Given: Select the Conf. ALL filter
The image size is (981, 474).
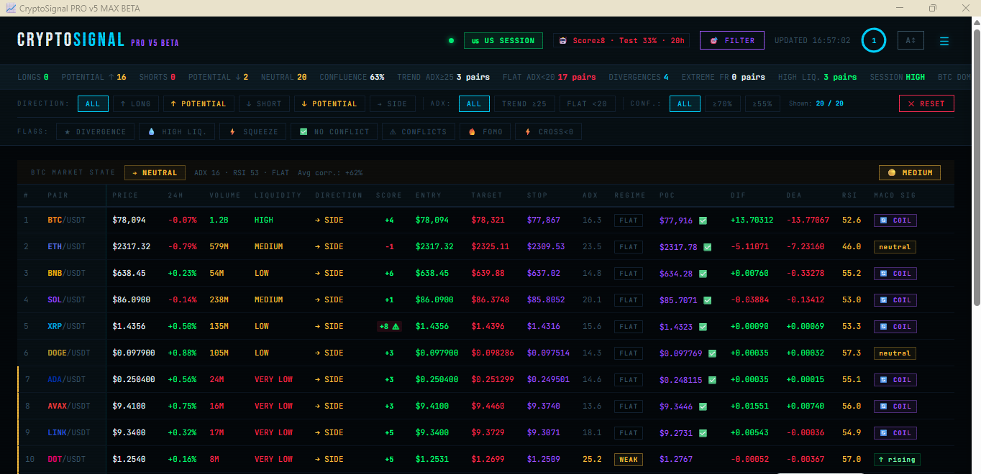Looking at the screenshot, I should point(685,103).
